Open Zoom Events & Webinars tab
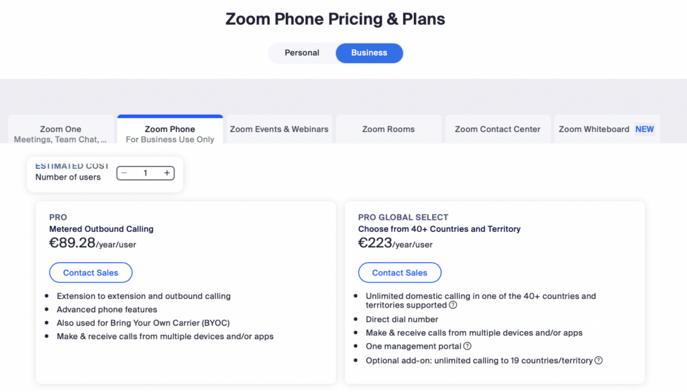 (279, 129)
